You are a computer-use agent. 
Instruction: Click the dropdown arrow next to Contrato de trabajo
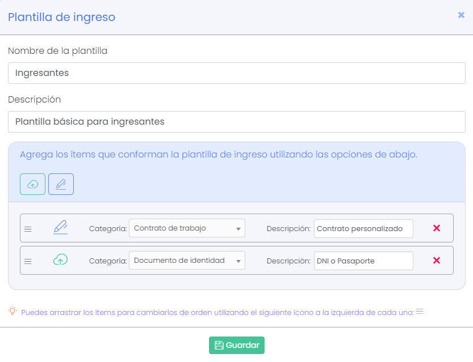pyautogui.click(x=238, y=228)
